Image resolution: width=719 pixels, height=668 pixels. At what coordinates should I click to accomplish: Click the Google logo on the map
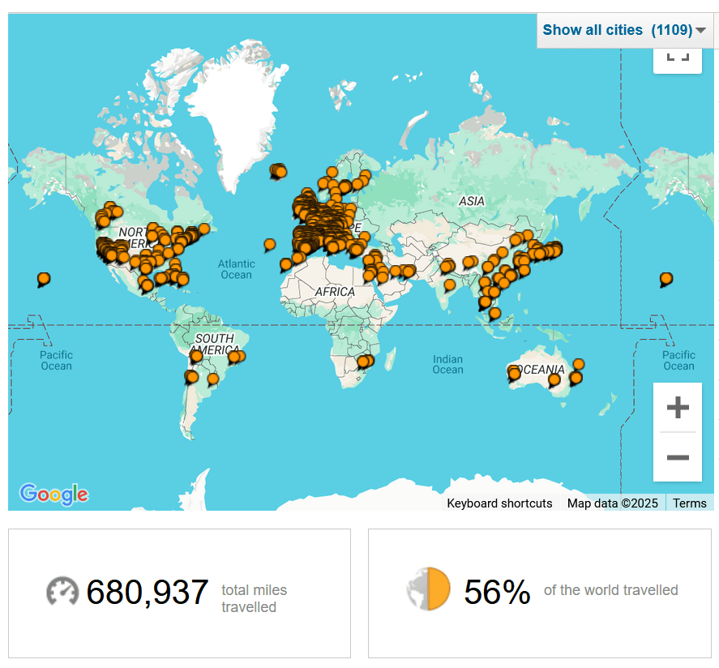[53, 494]
